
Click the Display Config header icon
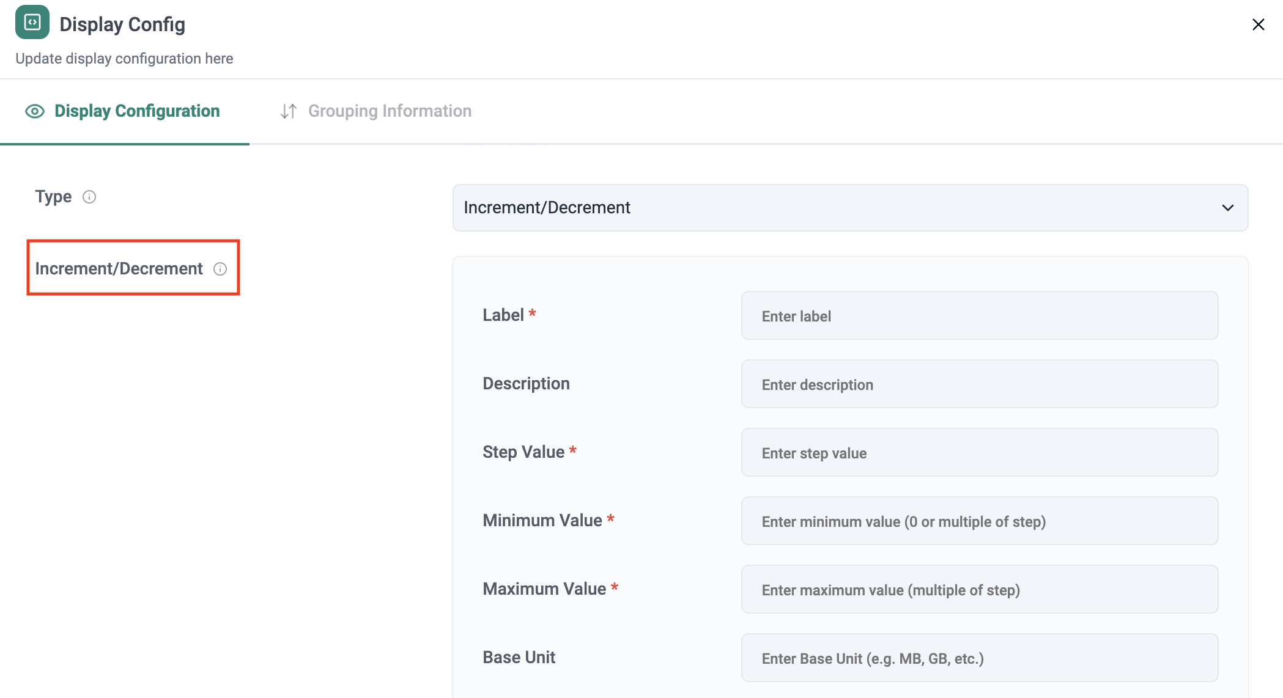click(32, 23)
